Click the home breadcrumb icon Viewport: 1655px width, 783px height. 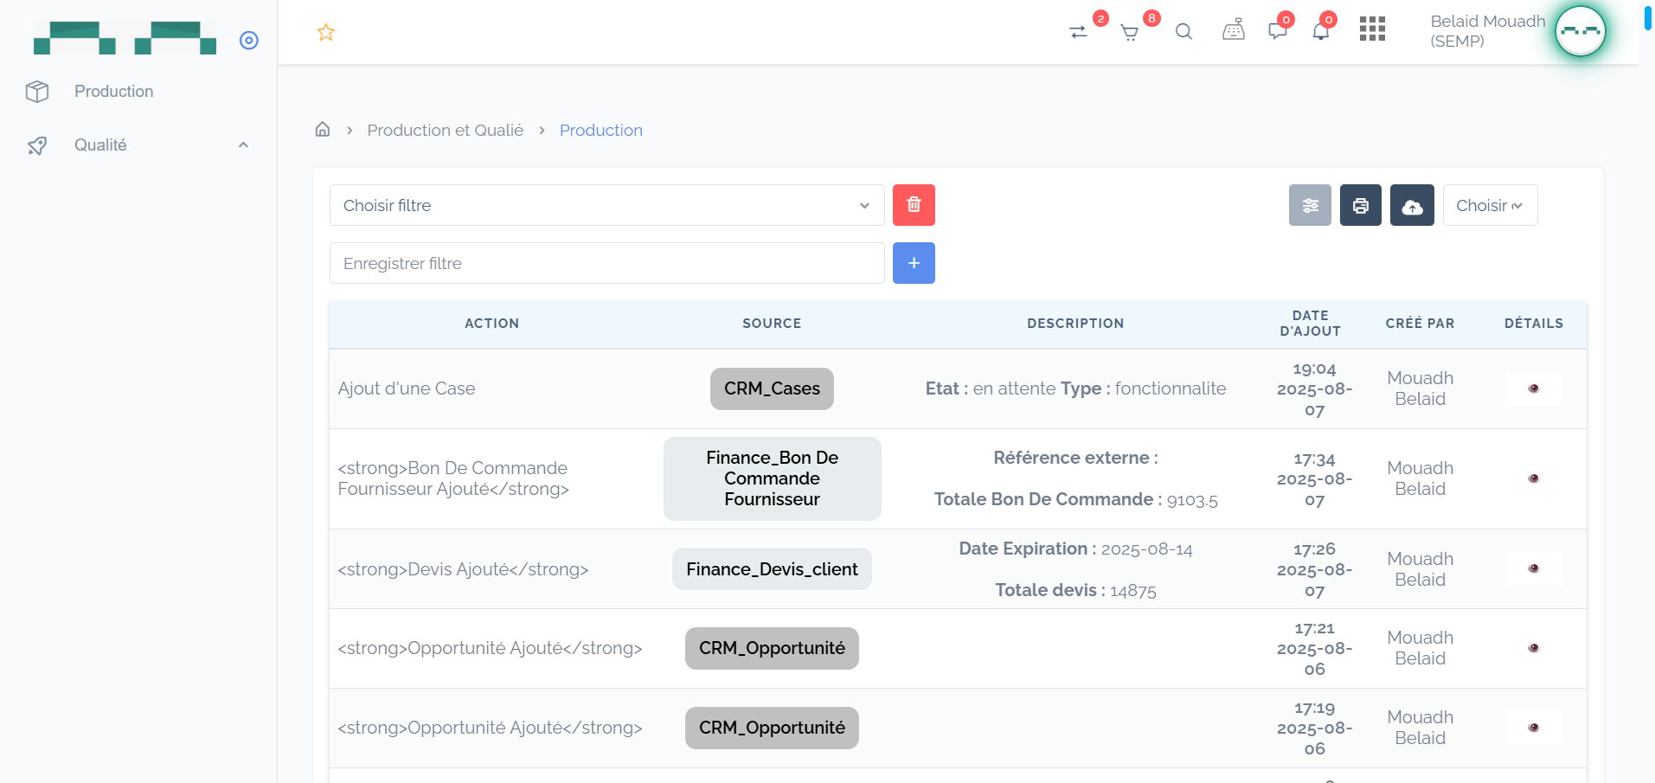coord(323,129)
